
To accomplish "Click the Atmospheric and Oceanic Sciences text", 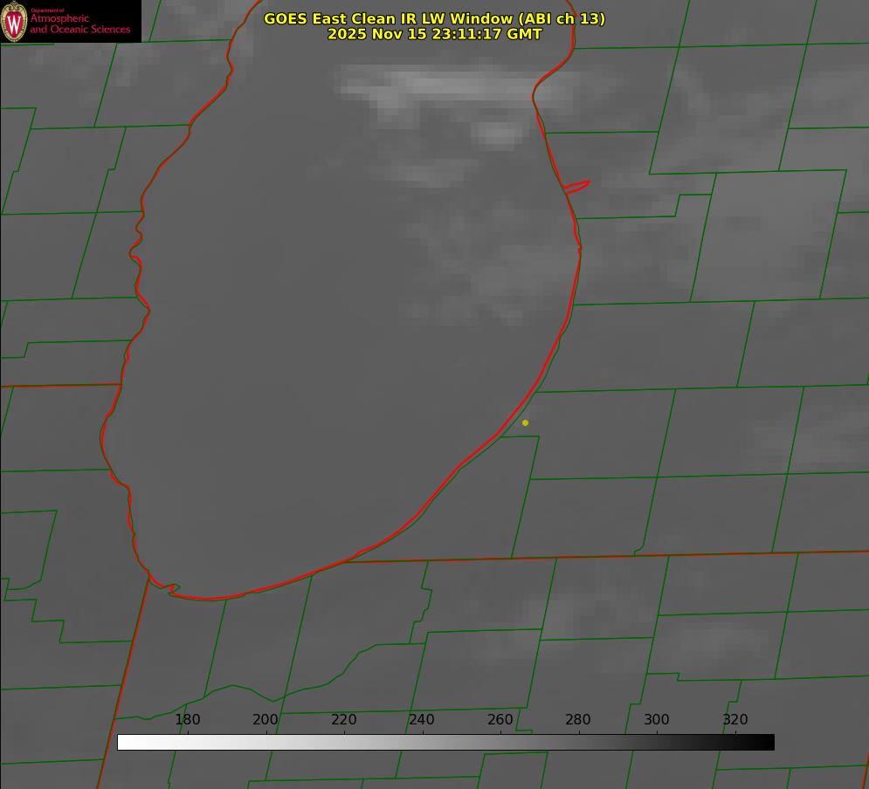I will (x=80, y=24).
